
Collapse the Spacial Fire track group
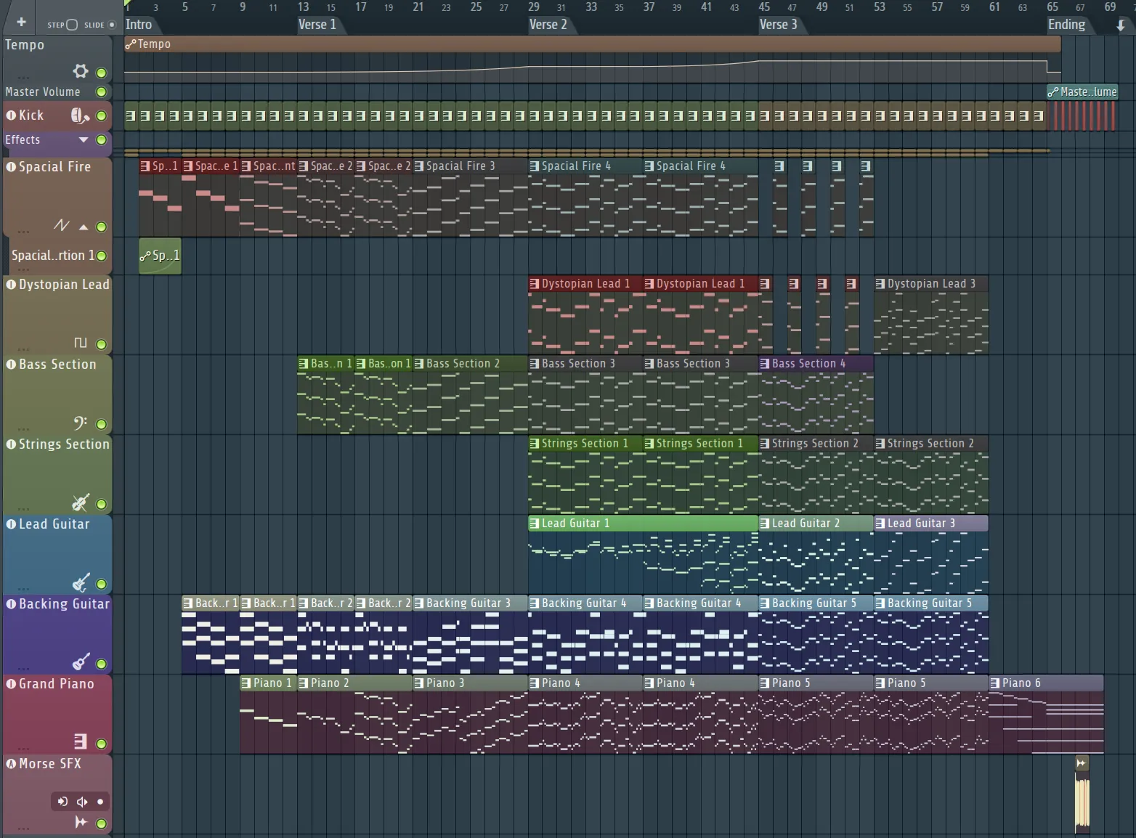point(84,227)
